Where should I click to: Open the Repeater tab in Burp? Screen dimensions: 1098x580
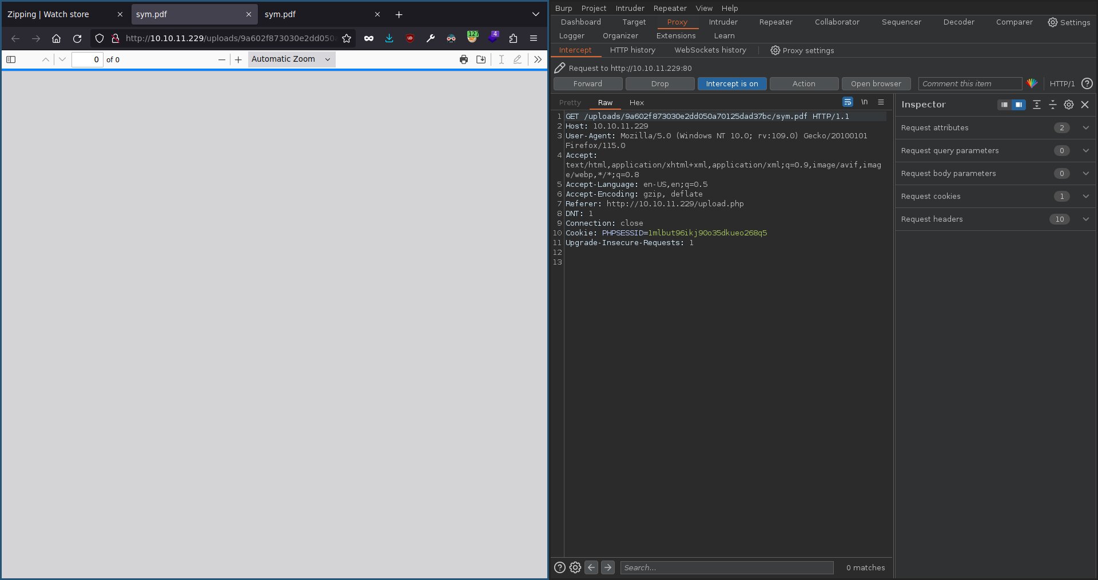point(776,22)
